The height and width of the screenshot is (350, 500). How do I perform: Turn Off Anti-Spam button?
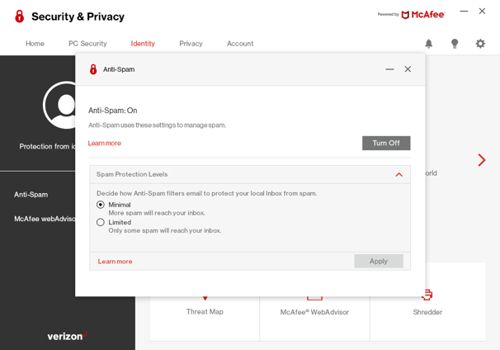coord(386,143)
